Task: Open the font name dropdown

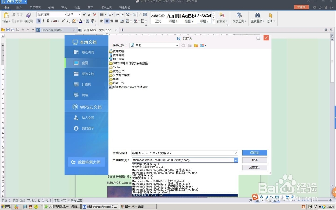Action: [65, 14]
